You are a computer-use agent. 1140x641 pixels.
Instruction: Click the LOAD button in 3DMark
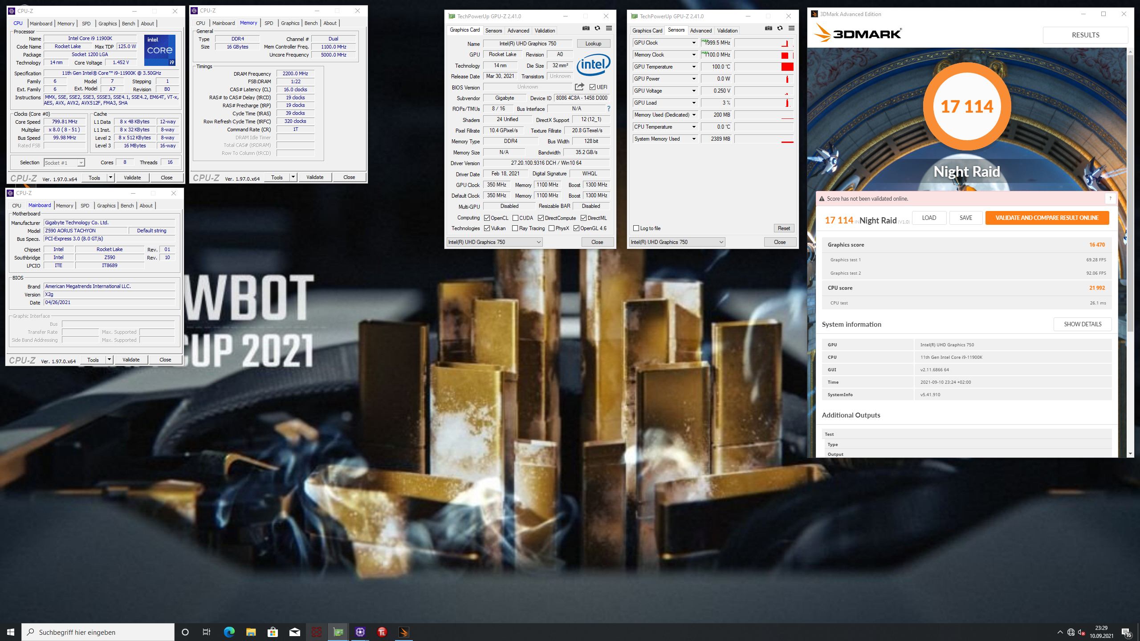coord(929,218)
